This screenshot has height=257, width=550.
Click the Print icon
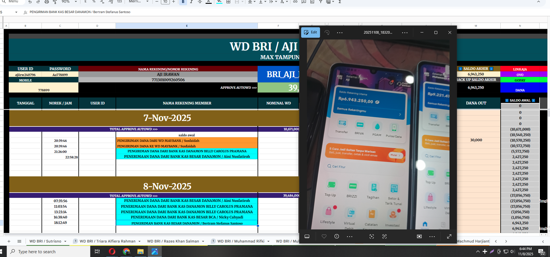(x=46, y=2)
